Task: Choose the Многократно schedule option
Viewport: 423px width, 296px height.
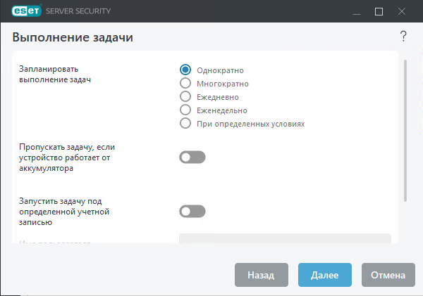Action: coord(185,84)
